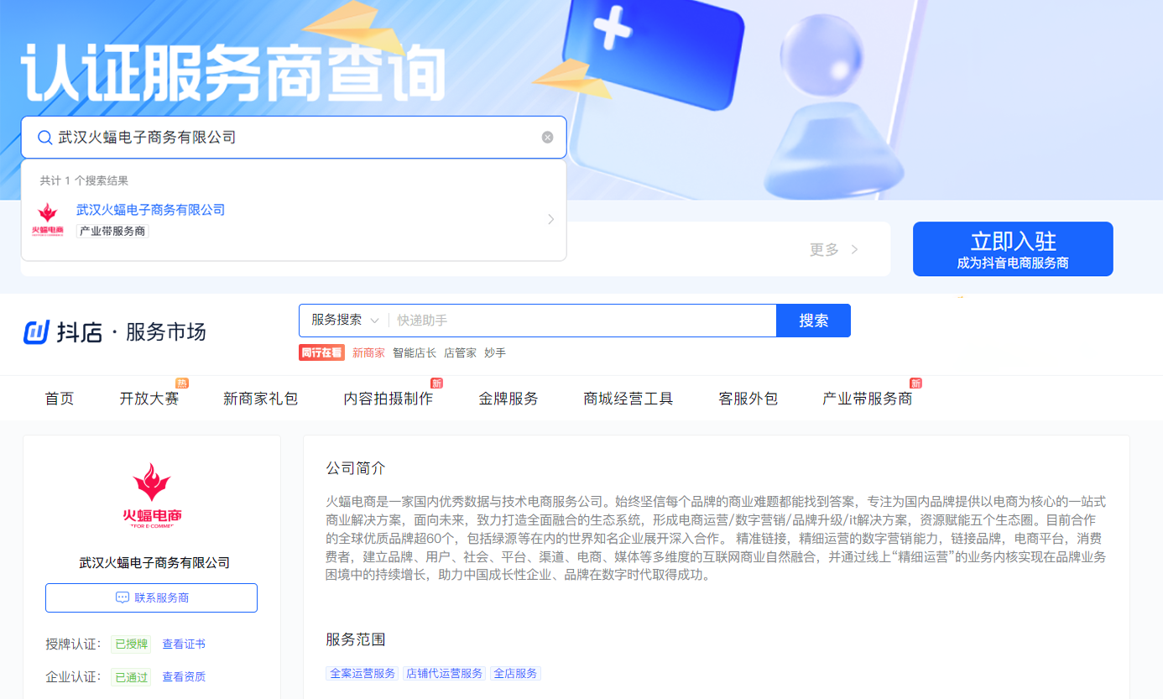Viewport: 1163px width, 699px height.
Task: Click the 快递助手 search input field
Action: (583, 321)
